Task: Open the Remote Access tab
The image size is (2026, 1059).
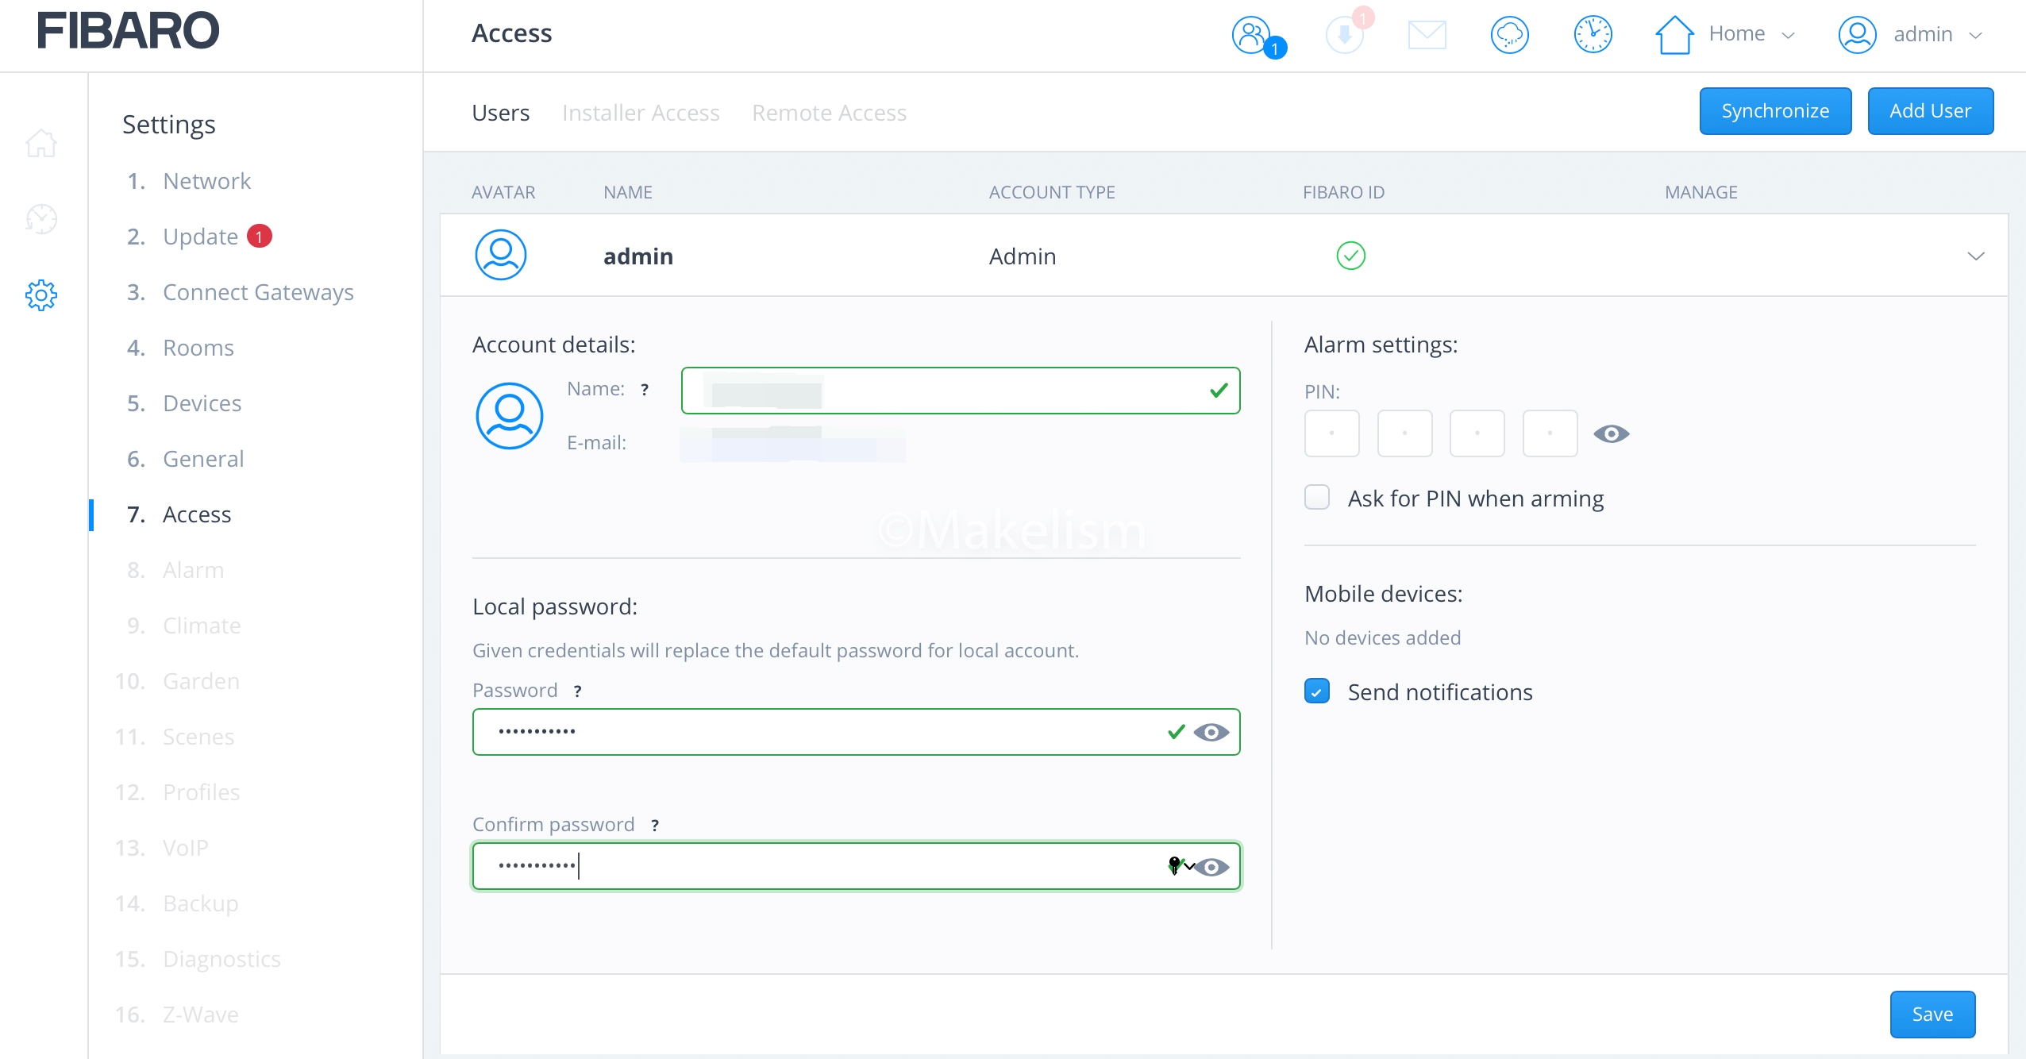Action: point(829,113)
